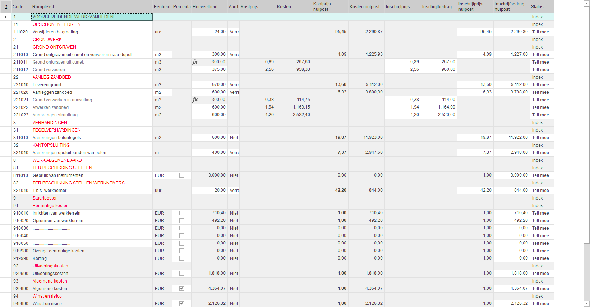Screen dimensions: 590x307
Task: Click Hoeveelheid 375,00 for Grond vervoeren
Action: [x=209, y=70]
